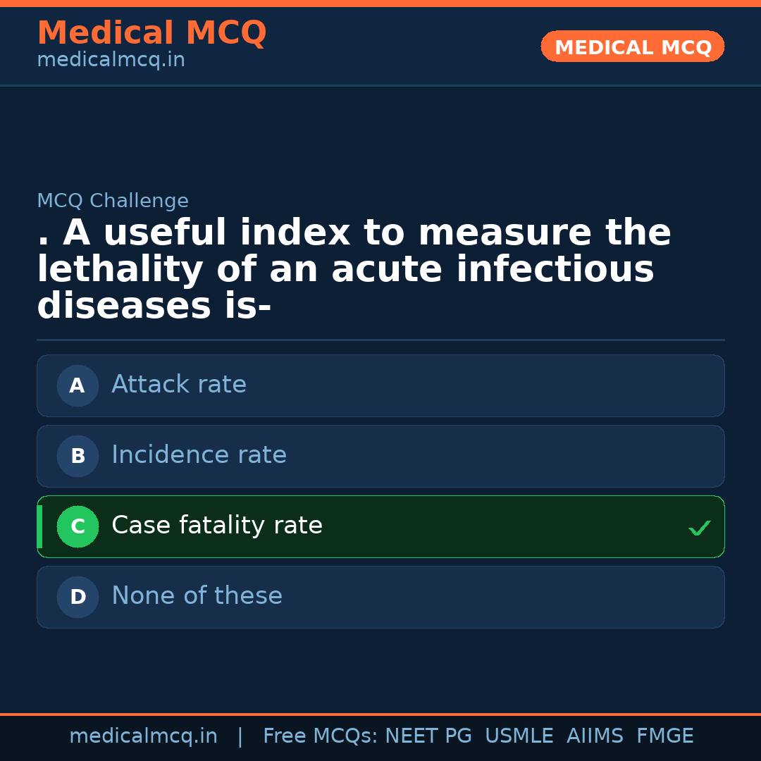Click the orange divider bar above the footer
This screenshot has height=761, width=761.
click(380, 713)
